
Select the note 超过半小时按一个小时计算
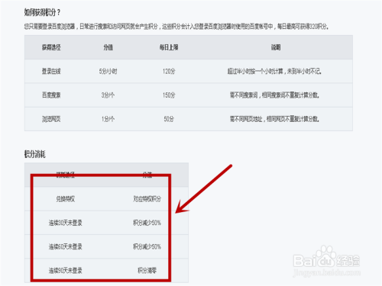click(274, 71)
